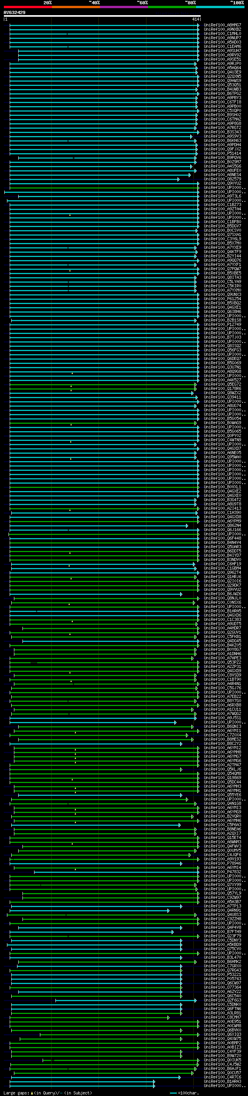Select the UniRef100_A9PBY3 label

tap(222, 98)
